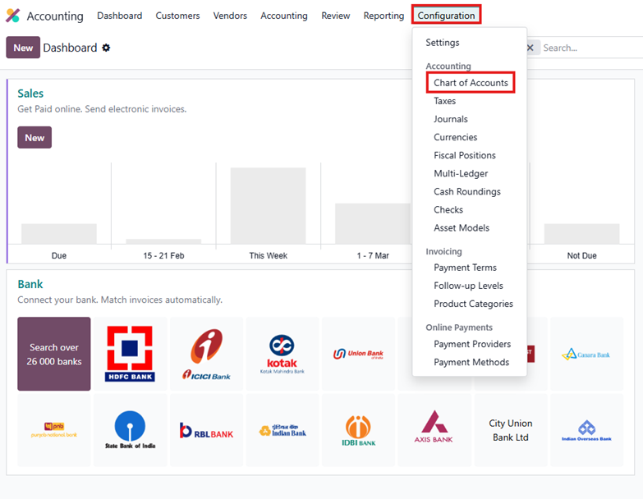The image size is (643, 499).
Task: Open Fiscal Positions in Configuration menu
Action: [464, 155]
